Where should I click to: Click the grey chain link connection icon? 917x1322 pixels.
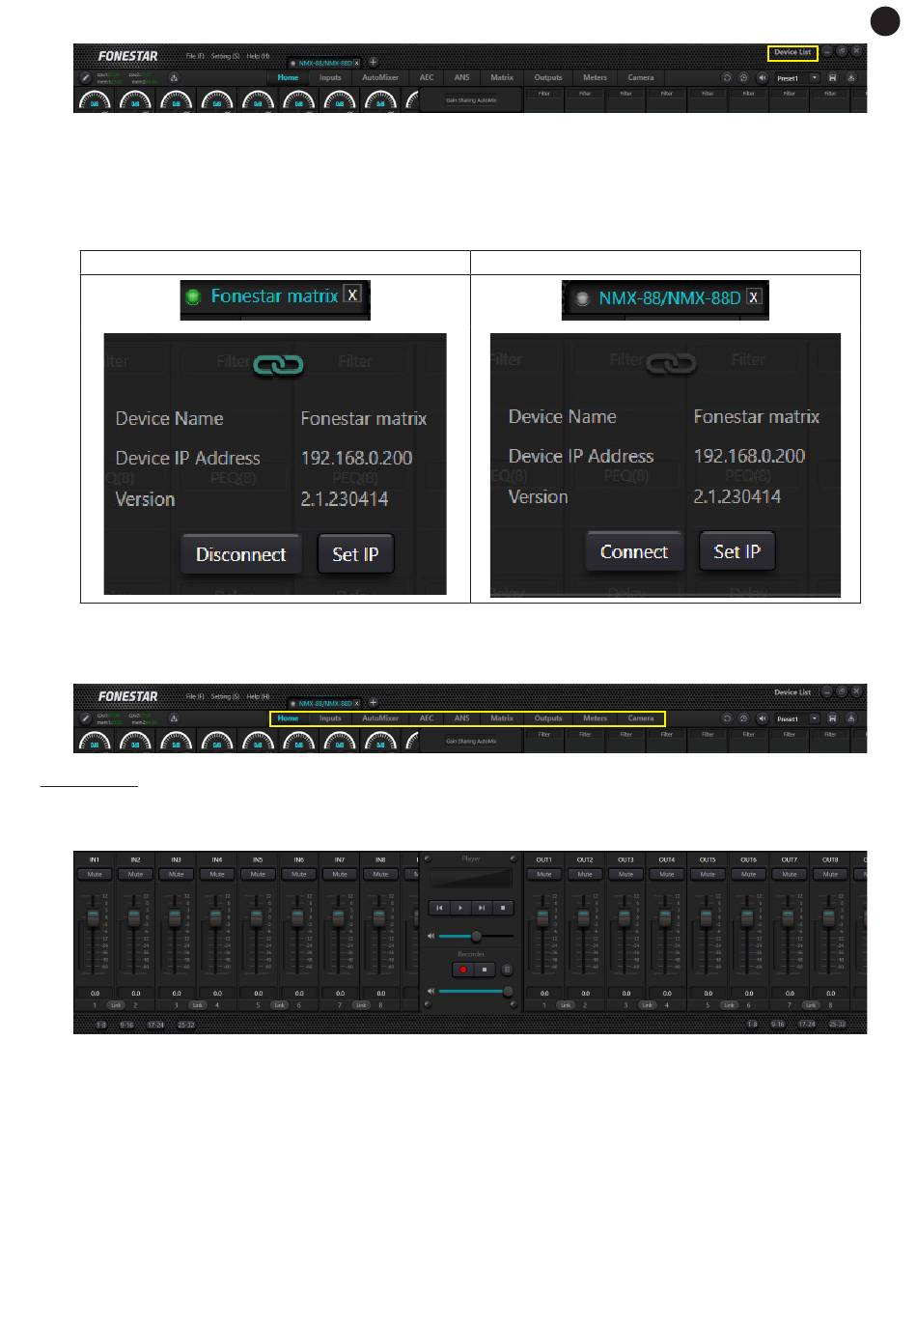(x=671, y=363)
